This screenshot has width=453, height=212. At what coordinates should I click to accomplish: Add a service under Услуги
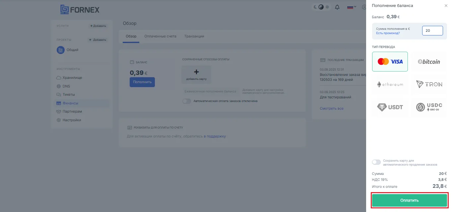pyautogui.click(x=98, y=26)
